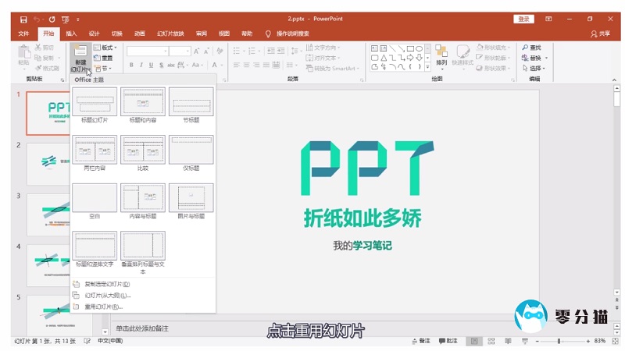Click the Save icon in quick access toolbar
Image resolution: width=625 pixels, height=351 pixels.
pos(23,19)
